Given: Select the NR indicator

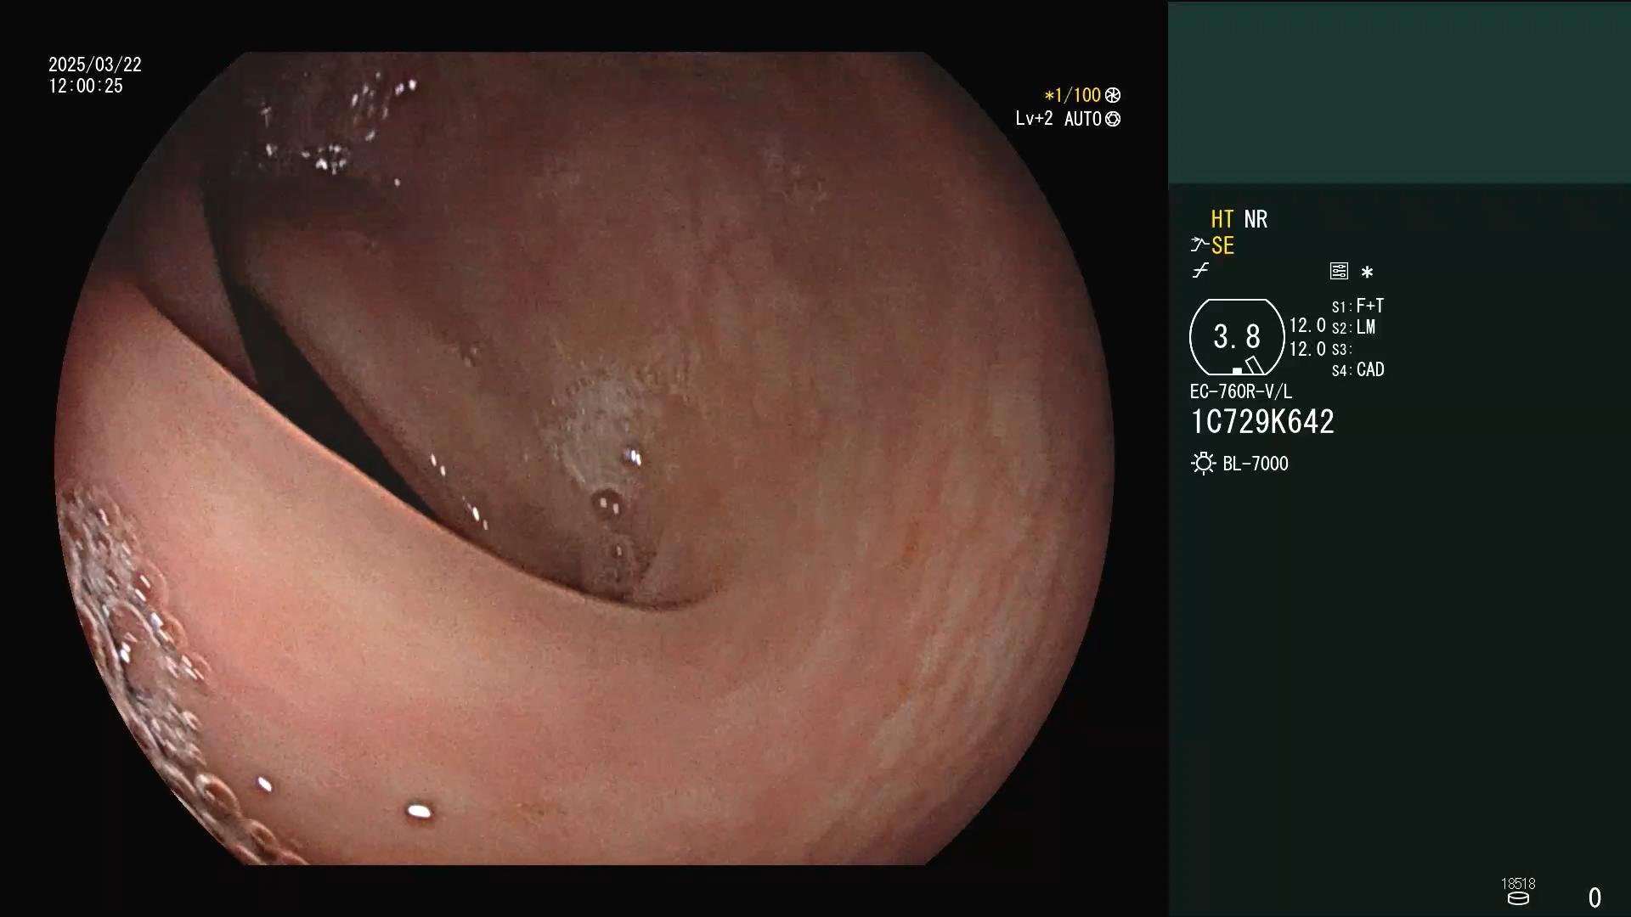Looking at the screenshot, I should pos(1256,219).
